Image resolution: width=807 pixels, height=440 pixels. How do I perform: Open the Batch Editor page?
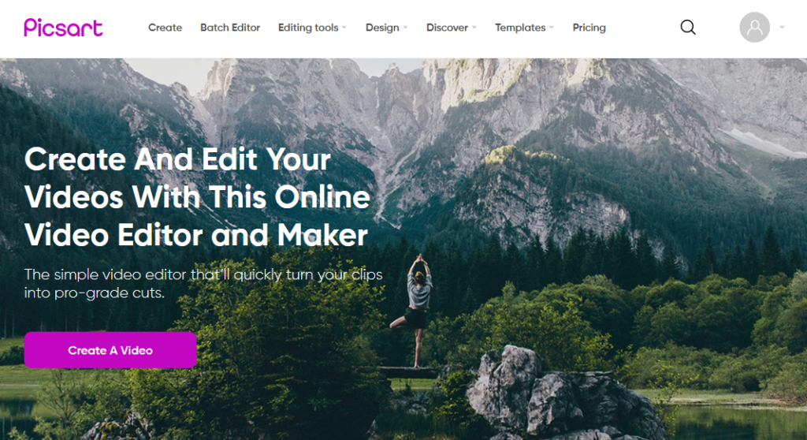point(230,28)
